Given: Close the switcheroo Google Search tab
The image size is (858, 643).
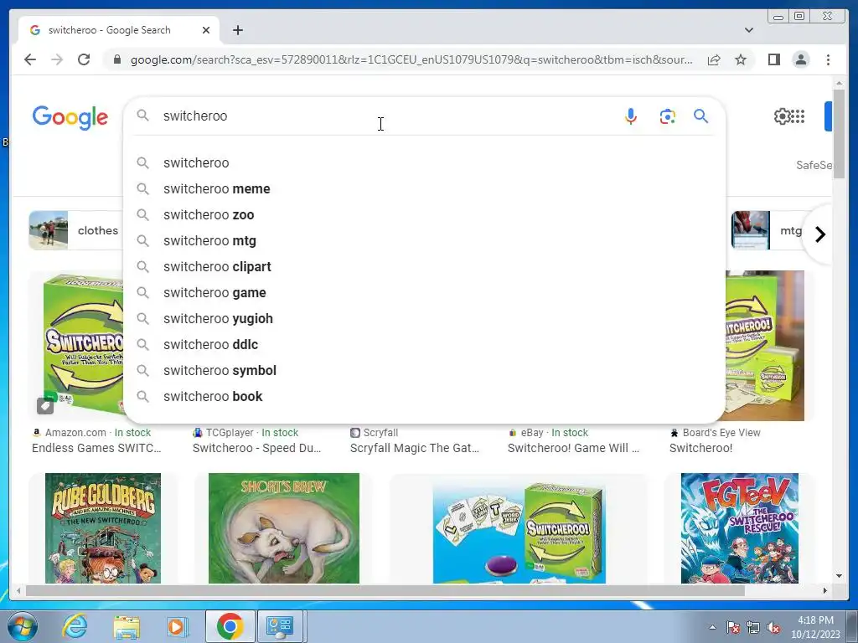Looking at the screenshot, I should (206, 30).
